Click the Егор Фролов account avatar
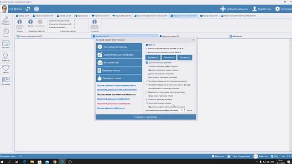 point(4,9)
